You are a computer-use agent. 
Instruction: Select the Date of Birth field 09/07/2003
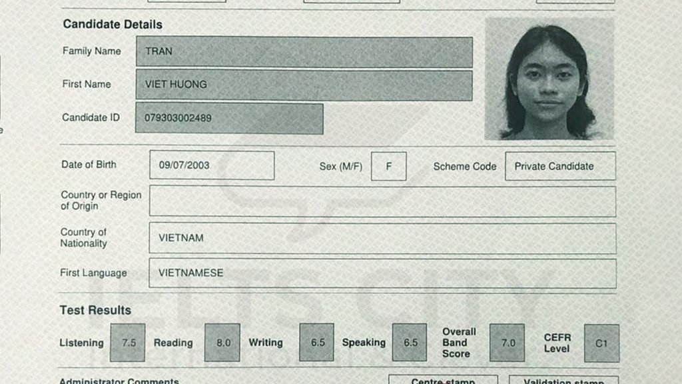[x=211, y=165]
